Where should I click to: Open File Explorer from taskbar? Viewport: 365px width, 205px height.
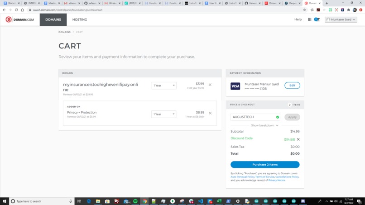click(x=98, y=201)
